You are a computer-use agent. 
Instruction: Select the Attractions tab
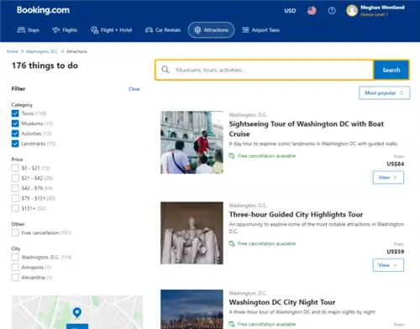point(211,30)
